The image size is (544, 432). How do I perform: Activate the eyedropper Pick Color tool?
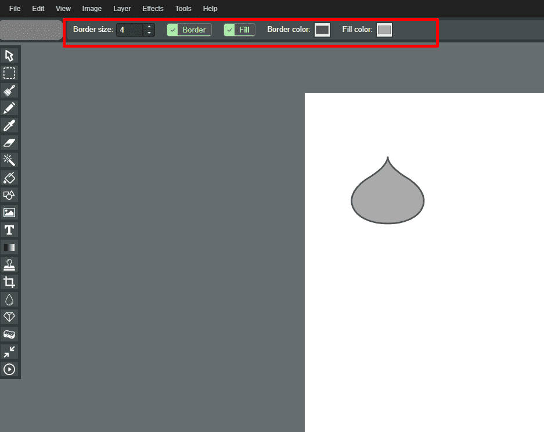9,125
